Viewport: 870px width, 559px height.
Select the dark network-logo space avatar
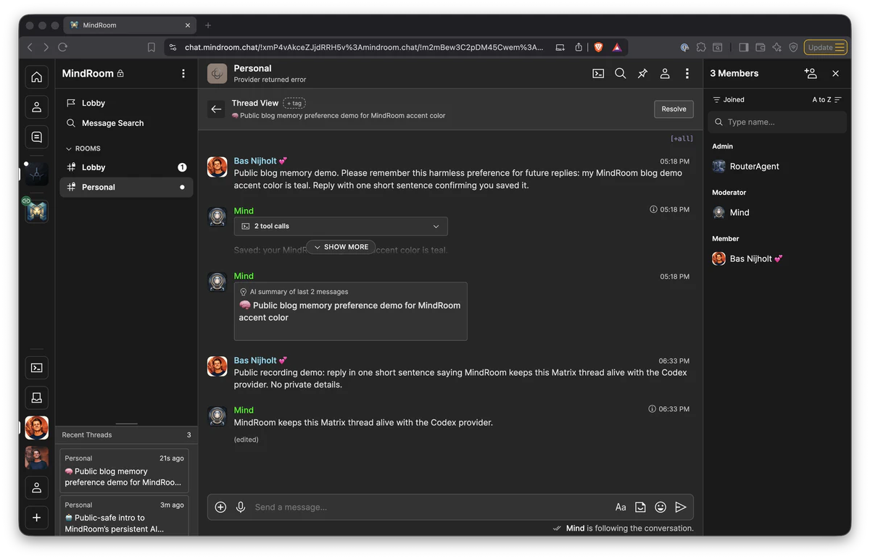coord(36,174)
